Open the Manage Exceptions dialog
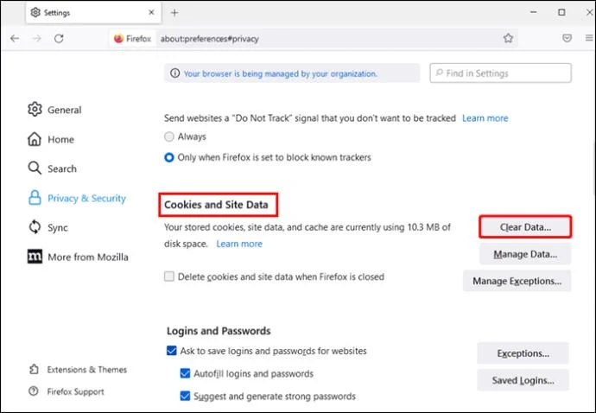Screen dimensions: 596x413 point(517,281)
